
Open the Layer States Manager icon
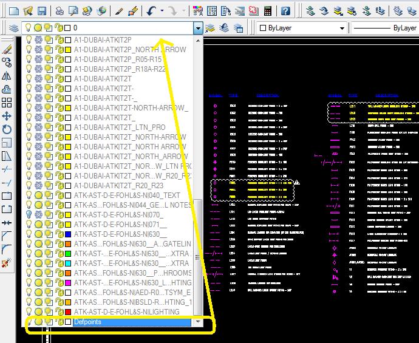pos(238,28)
